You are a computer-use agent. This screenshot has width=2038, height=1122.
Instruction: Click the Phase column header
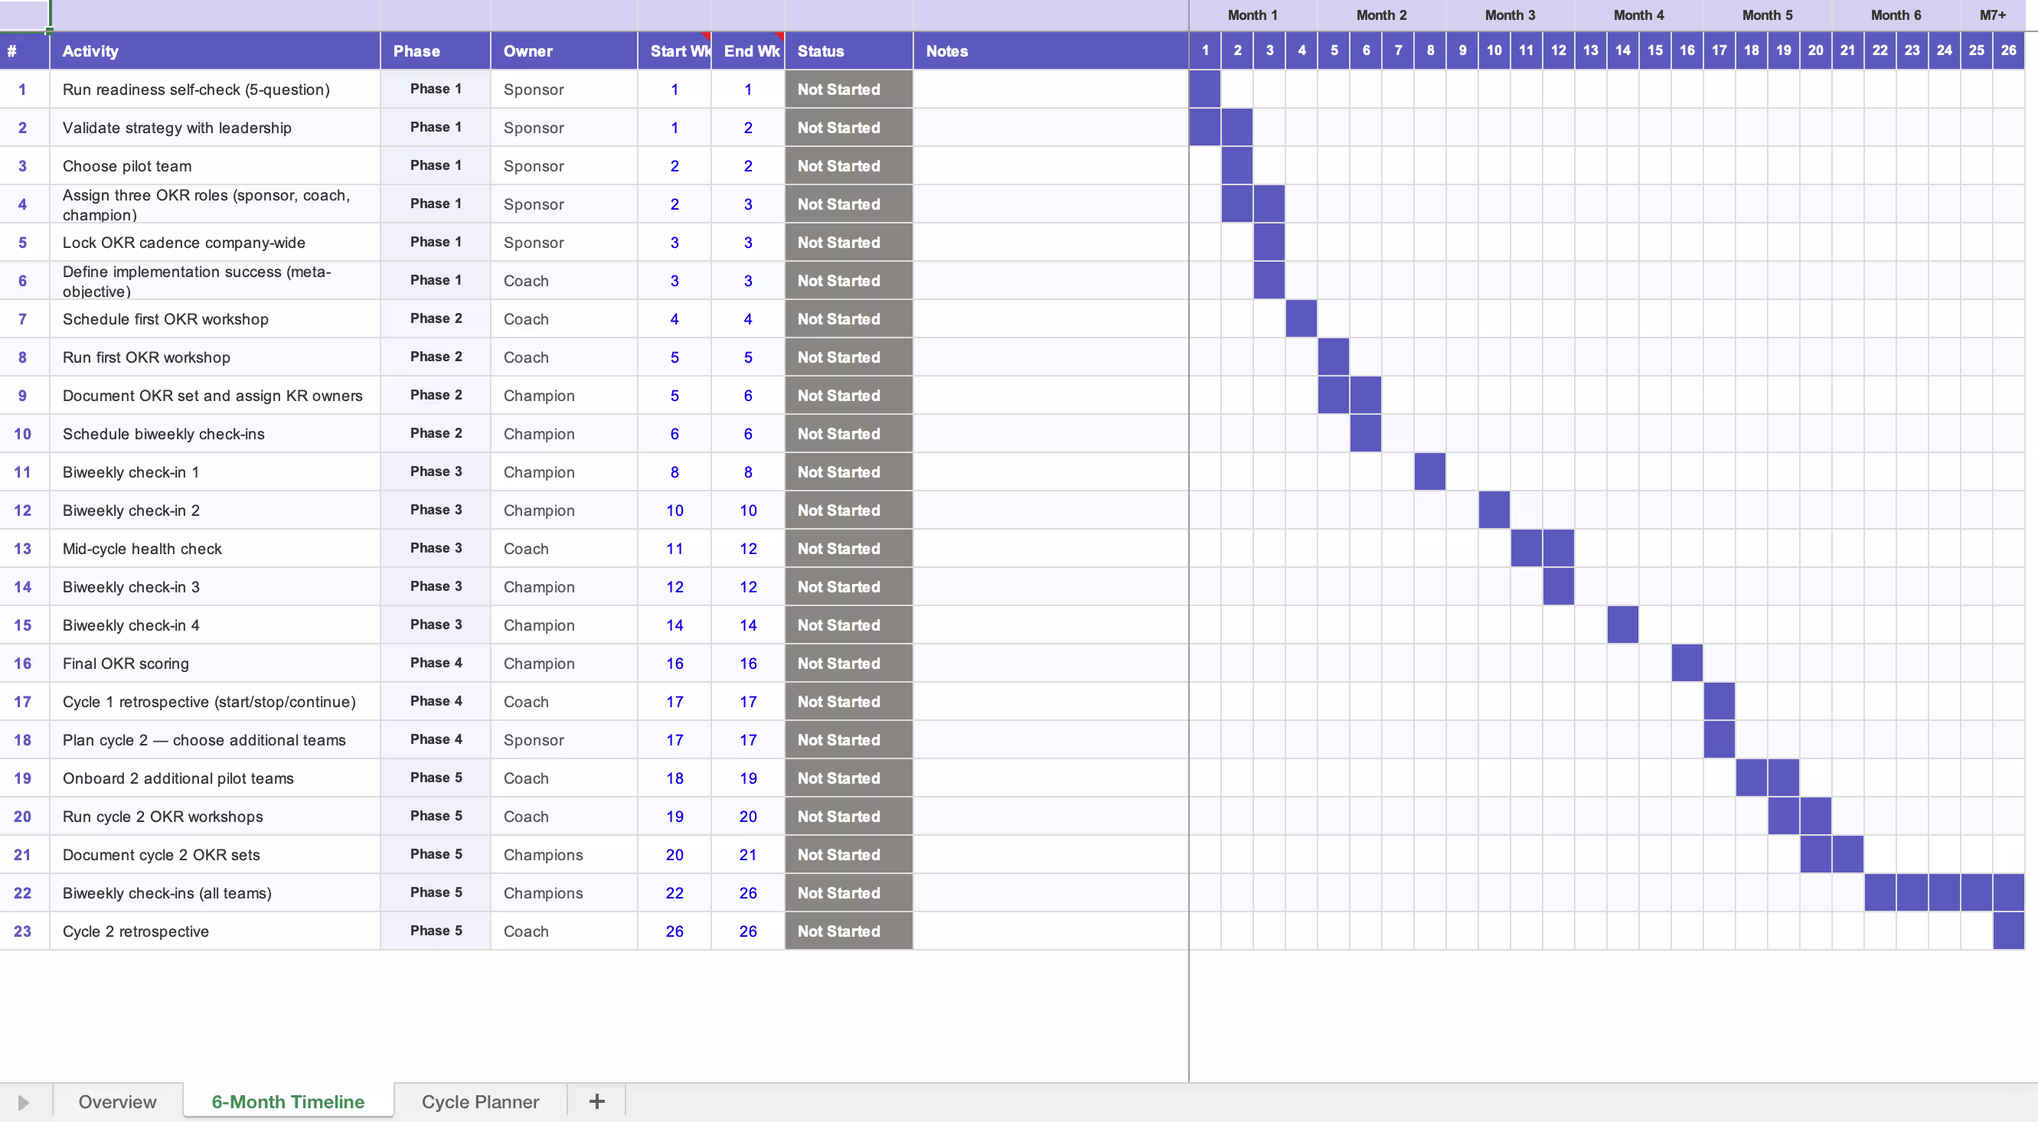[x=436, y=51]
